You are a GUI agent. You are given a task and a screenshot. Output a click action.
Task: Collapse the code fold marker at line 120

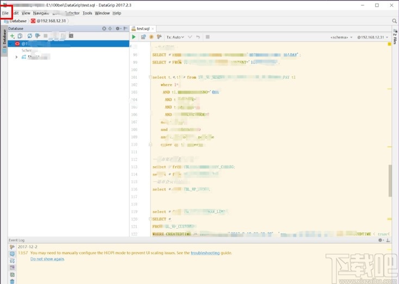150,219
